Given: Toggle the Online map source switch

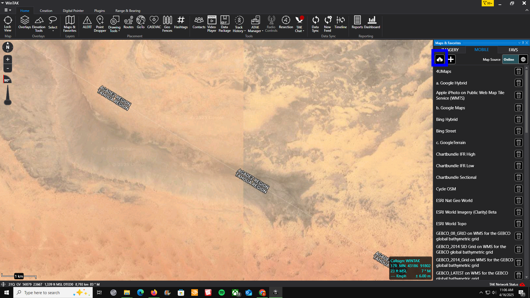Looking at the screenshot, I should click(510, 59).
